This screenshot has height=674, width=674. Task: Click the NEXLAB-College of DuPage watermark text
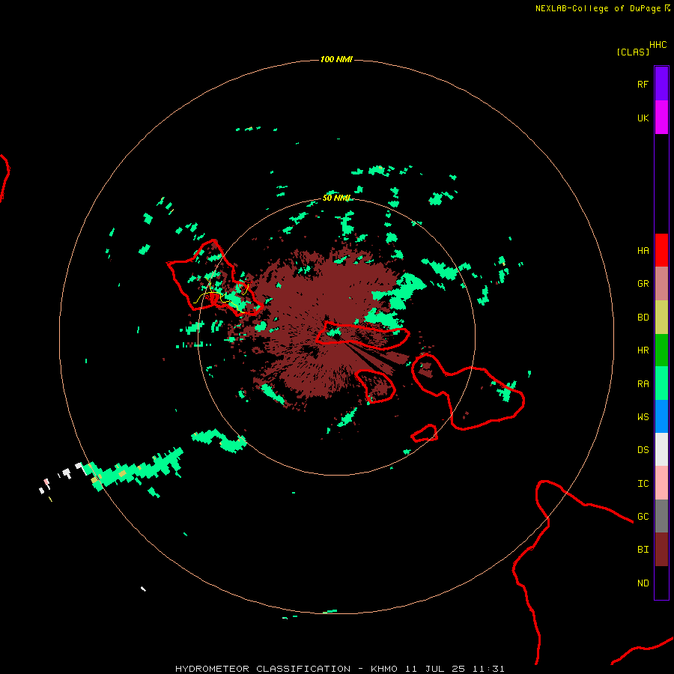pyautogui.click(x=598, y=8)
